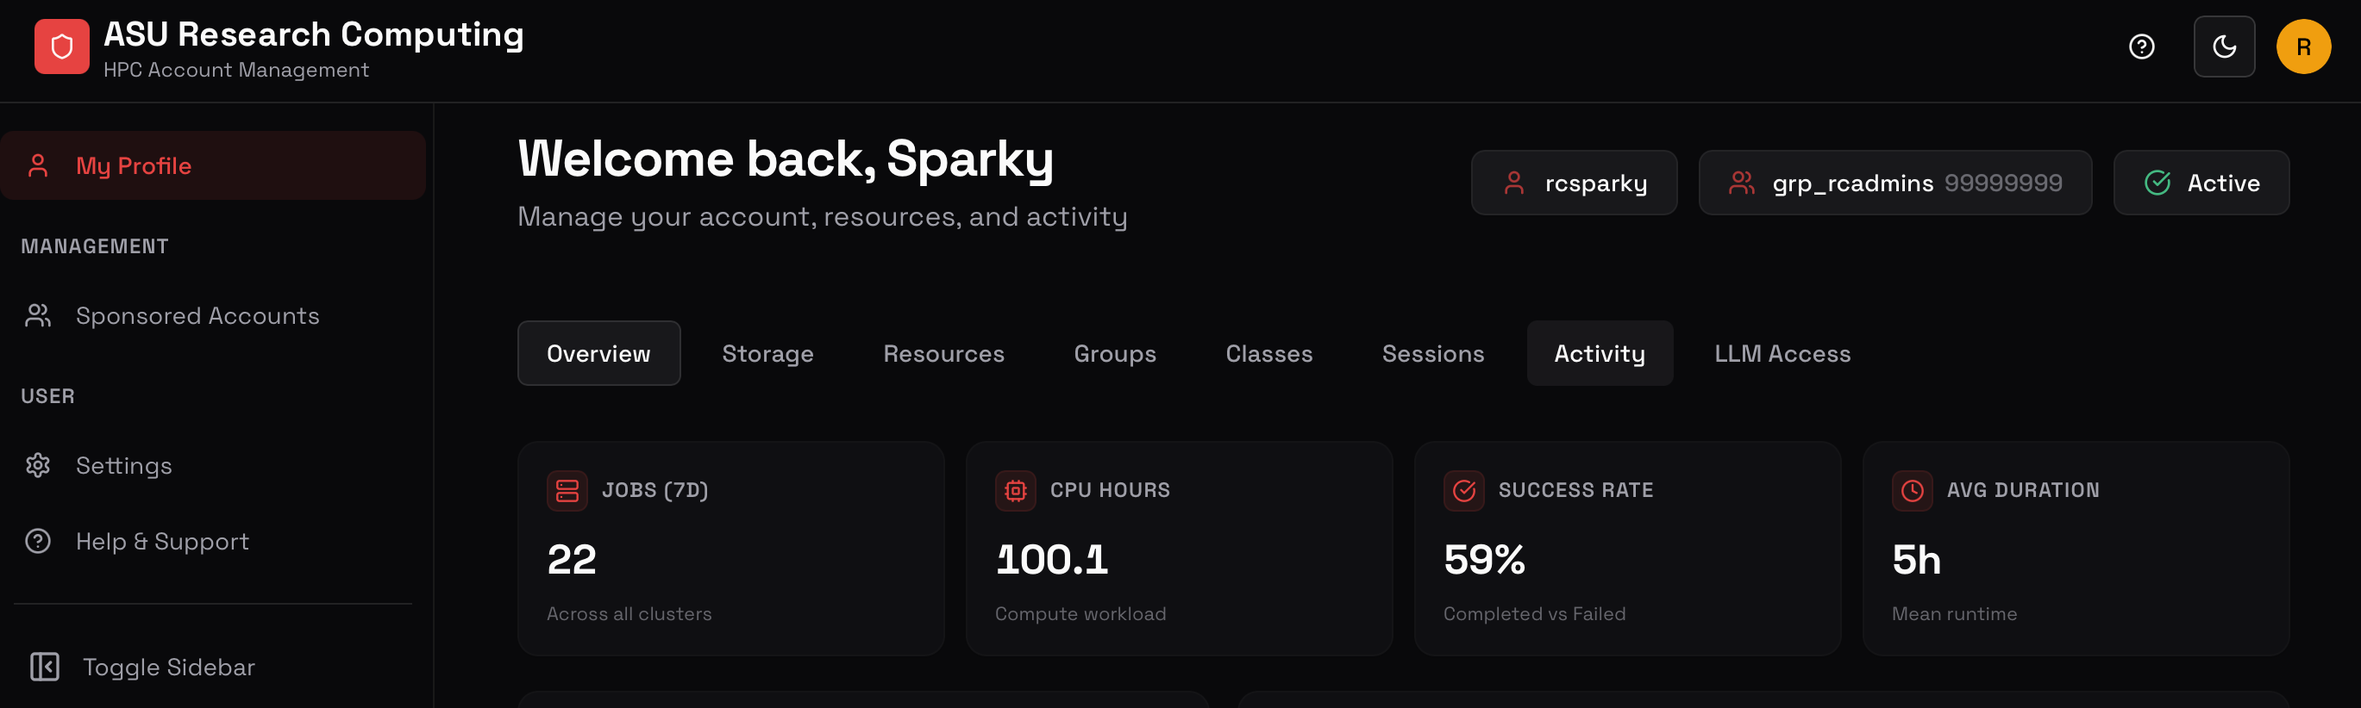This screenshot has width=2361, height=708.
Task: Toggle dark mode with the moon icon
Action: point(2224,47)
